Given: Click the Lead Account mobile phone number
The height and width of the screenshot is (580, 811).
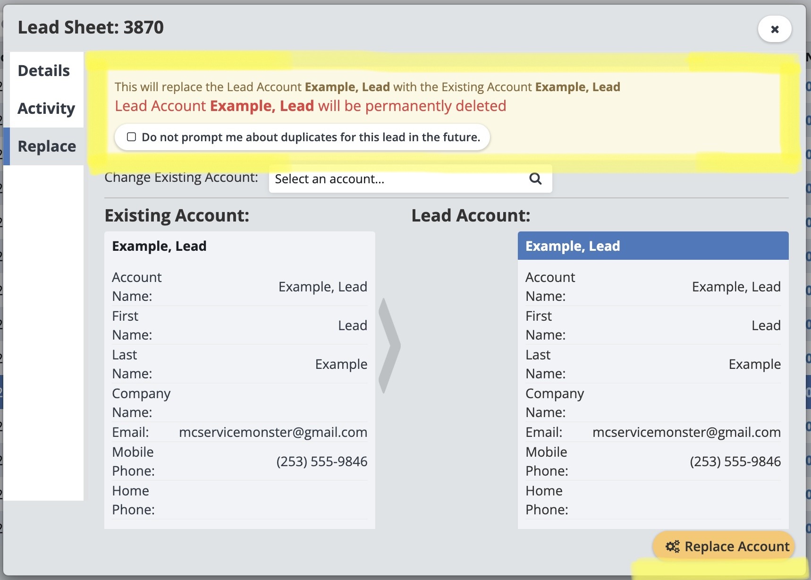Looking at the screenshot, I should click(x=735, y=461).
